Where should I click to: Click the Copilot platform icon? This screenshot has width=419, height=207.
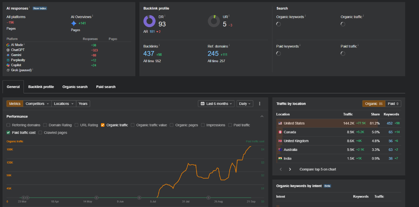click(x=8, y=65)
